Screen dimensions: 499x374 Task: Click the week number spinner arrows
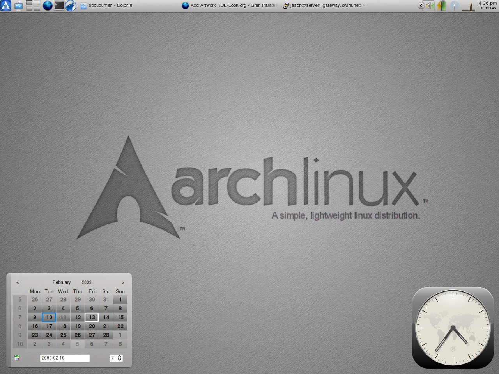coord(120,358)
